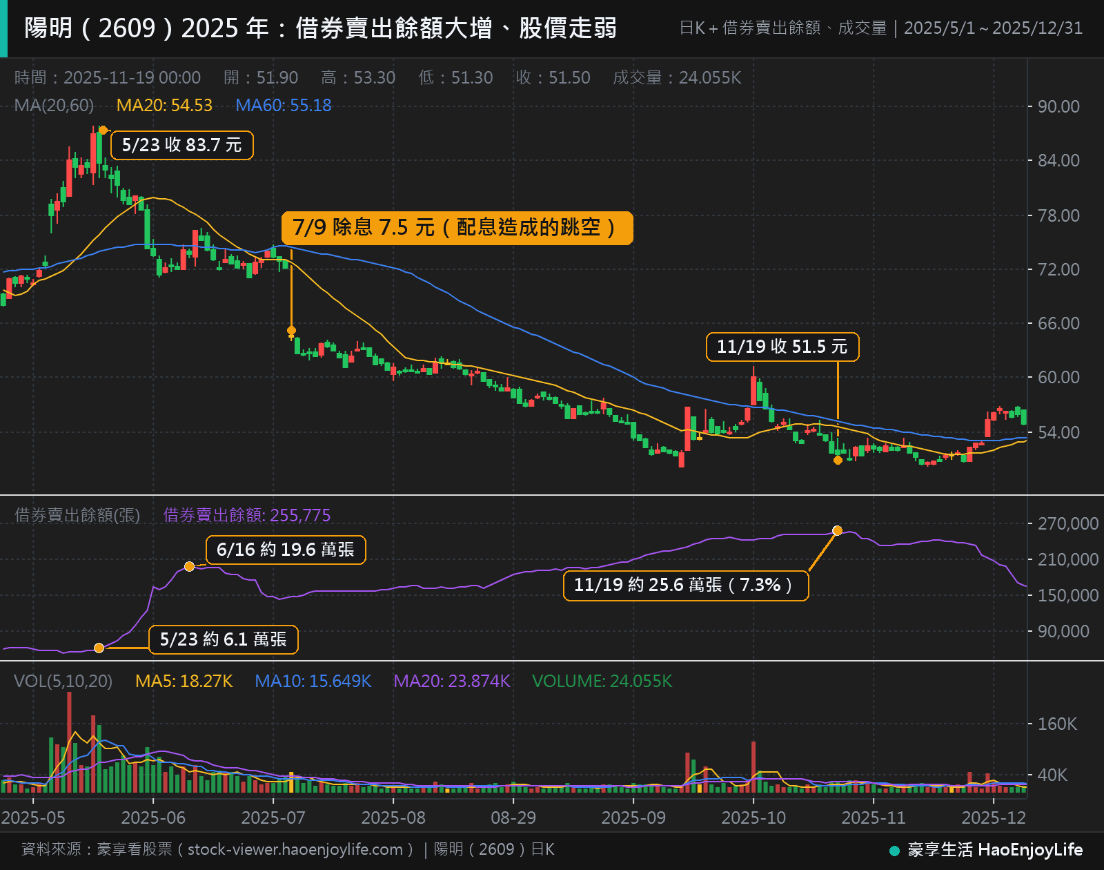Screen dimensions: 1104x870
Task: Click the 5/23 約 6.1 萬張 annotation
Action: click(224, 639)
